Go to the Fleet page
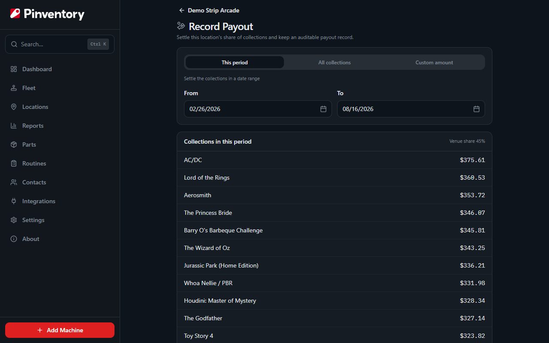Viewport: 549px width, 343px height. (60, 88)
